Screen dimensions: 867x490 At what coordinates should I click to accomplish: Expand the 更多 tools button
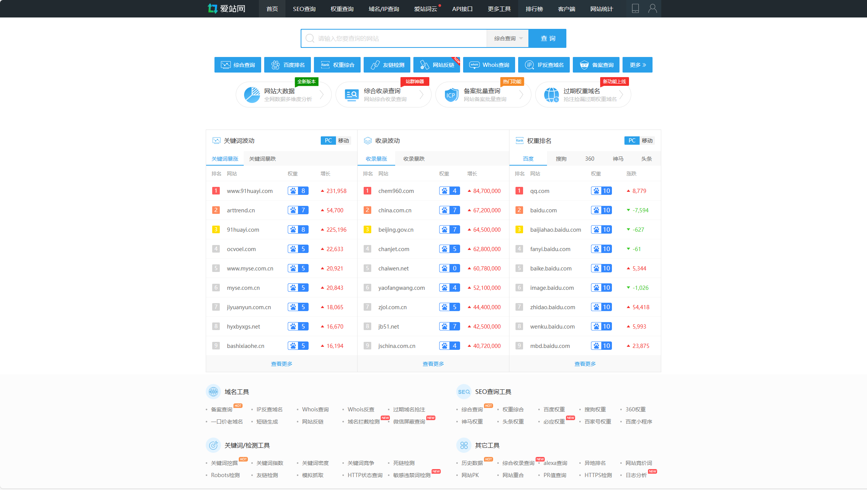point(637,65)
